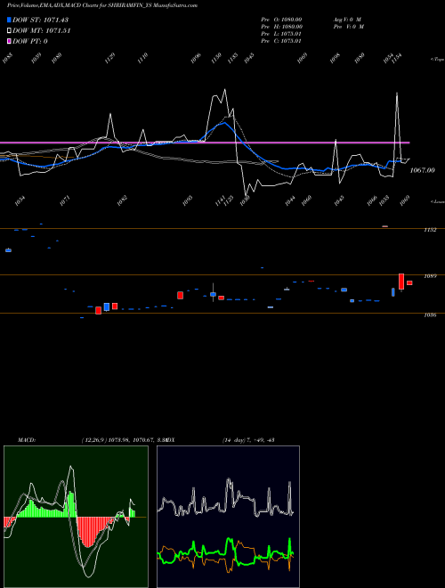Open the MACD histogram chart panel
This screenshot has width=445, height=588.
point(76,517)
